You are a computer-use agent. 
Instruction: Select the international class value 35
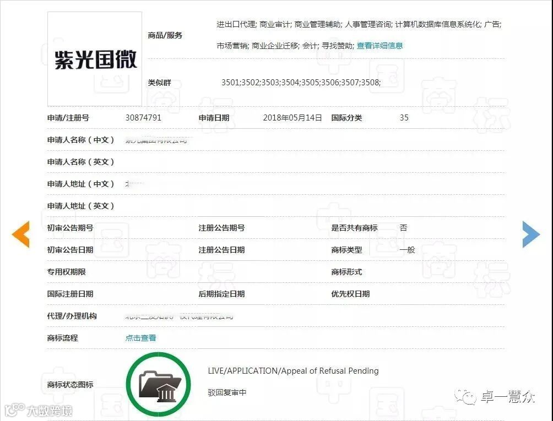click(x=404, y=118)
